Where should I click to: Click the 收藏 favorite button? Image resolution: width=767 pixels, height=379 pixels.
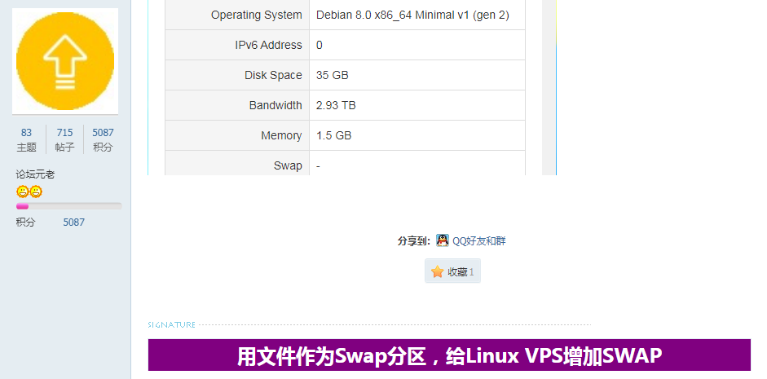[x=452, y=271]
